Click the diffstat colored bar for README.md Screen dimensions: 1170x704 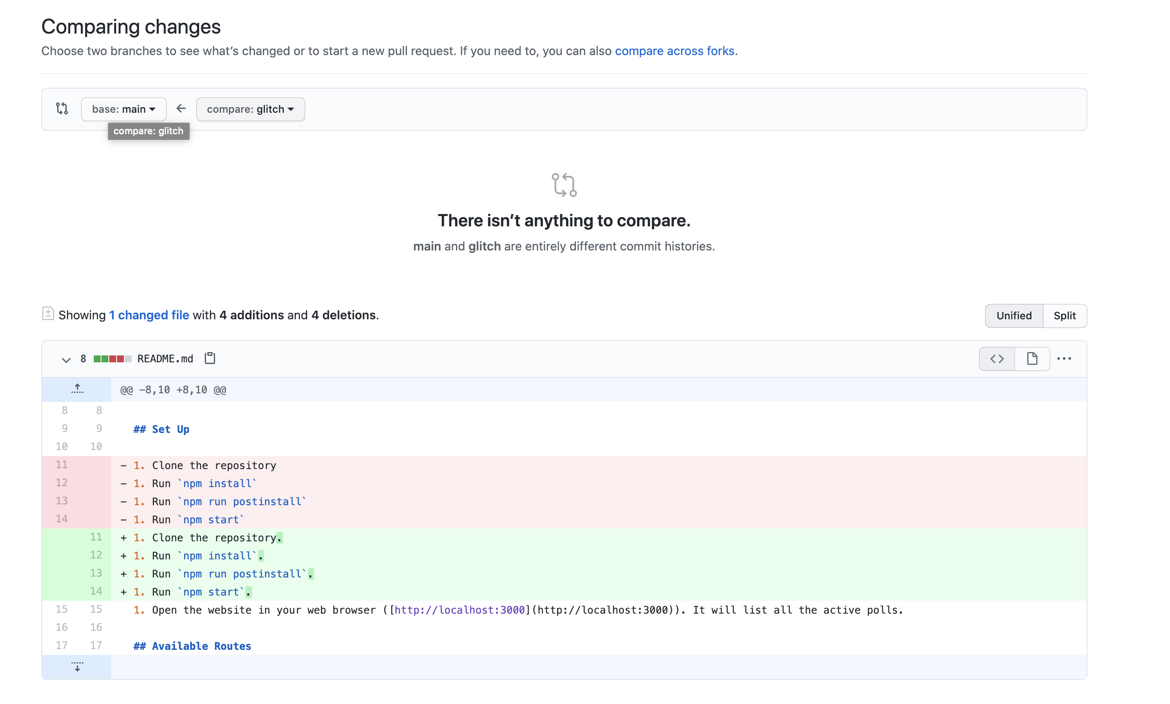point(112,358)
